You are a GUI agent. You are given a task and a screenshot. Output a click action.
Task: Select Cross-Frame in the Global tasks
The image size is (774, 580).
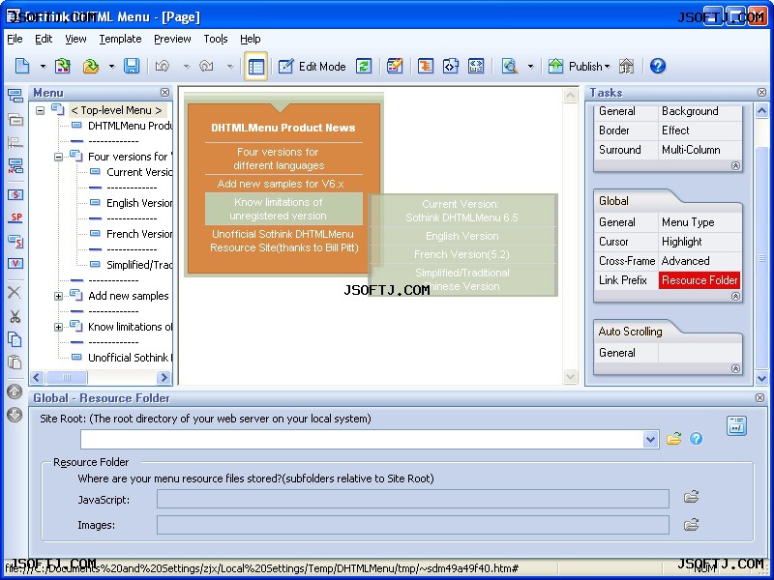pyautogui.click(x=627, y=261)
